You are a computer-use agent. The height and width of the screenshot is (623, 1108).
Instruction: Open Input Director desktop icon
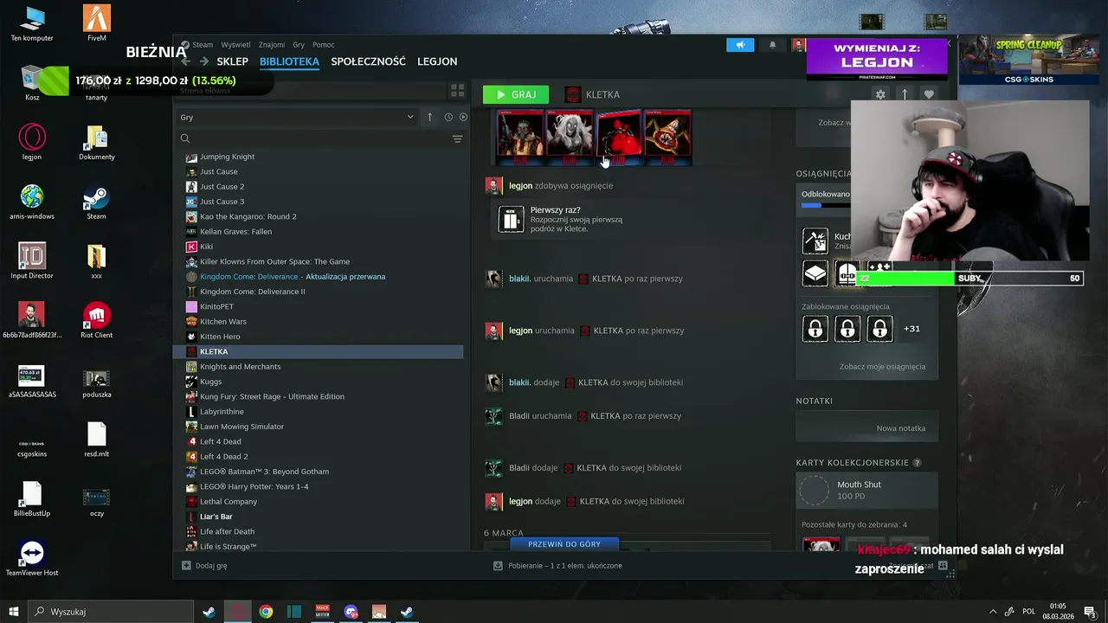point(32,261)
